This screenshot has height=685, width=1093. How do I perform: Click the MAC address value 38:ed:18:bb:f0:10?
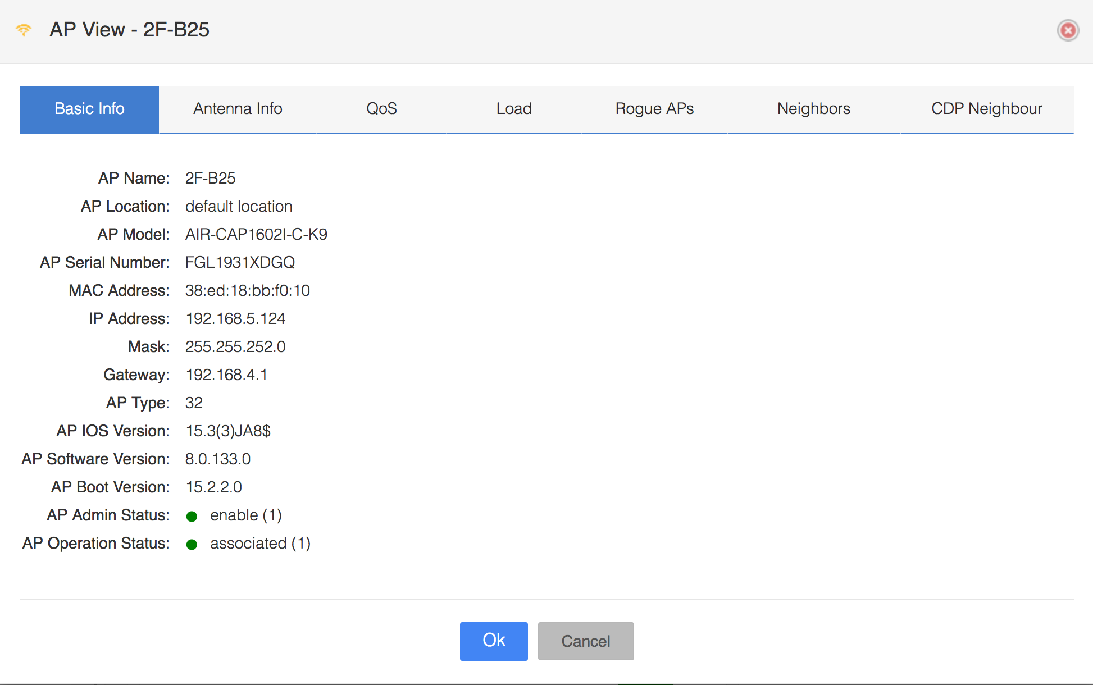tap(248, 291)
